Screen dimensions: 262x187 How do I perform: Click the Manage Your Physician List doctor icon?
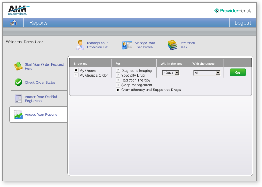80,45
